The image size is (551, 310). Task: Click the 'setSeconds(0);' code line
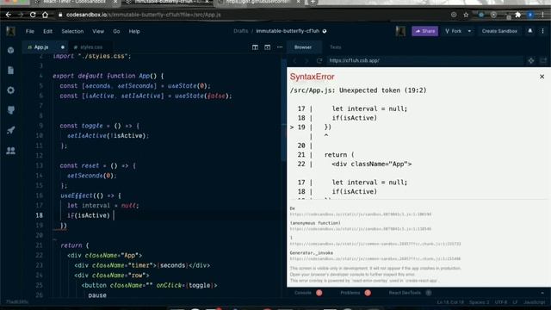click(91, 176)
